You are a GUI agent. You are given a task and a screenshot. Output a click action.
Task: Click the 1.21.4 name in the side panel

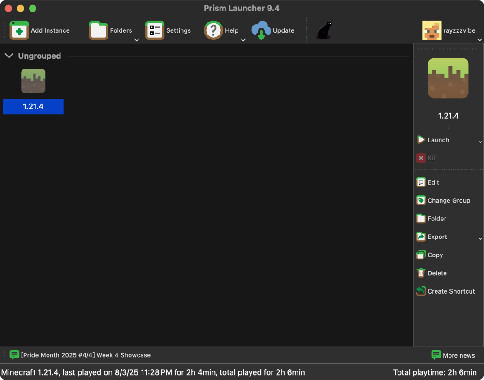pyautogui.click(x=448, y=116)
